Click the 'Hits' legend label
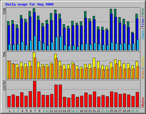This screenshot has height=114, width=146. 143,12
